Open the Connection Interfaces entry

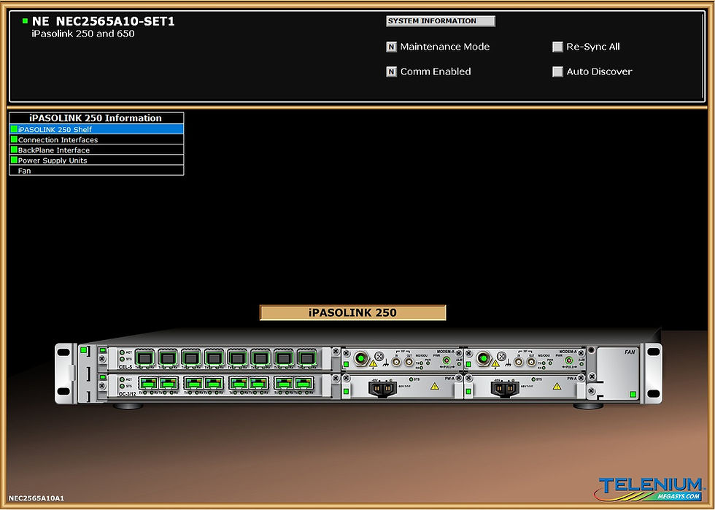coord(96,139)
